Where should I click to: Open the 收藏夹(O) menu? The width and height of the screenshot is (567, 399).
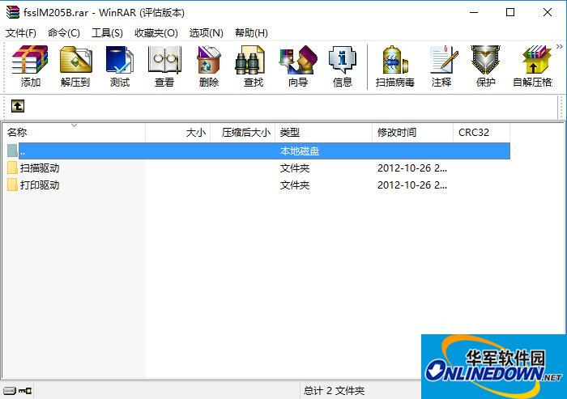tap(156, 33)
